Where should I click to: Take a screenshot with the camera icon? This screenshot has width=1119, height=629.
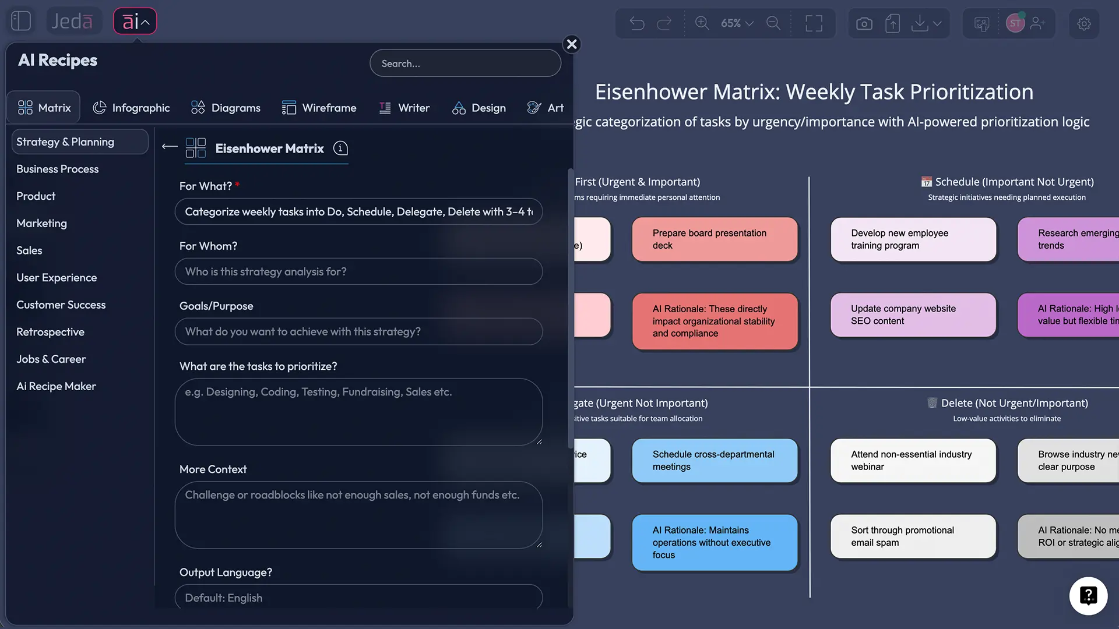point(864,23)
